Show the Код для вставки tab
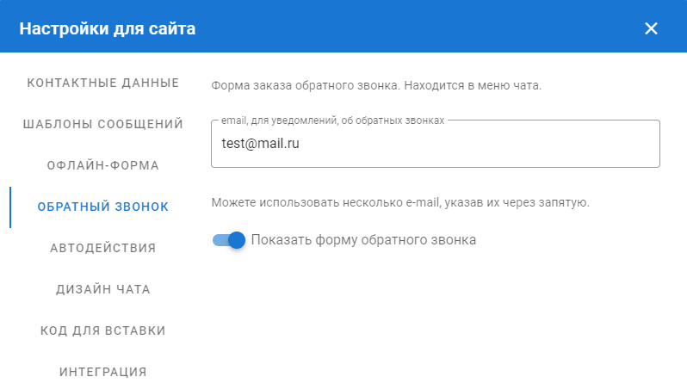687x383 pixels. click(x=103, y=330)
